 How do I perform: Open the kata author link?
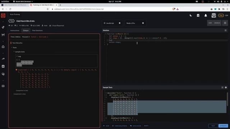[x=45, y=25]
